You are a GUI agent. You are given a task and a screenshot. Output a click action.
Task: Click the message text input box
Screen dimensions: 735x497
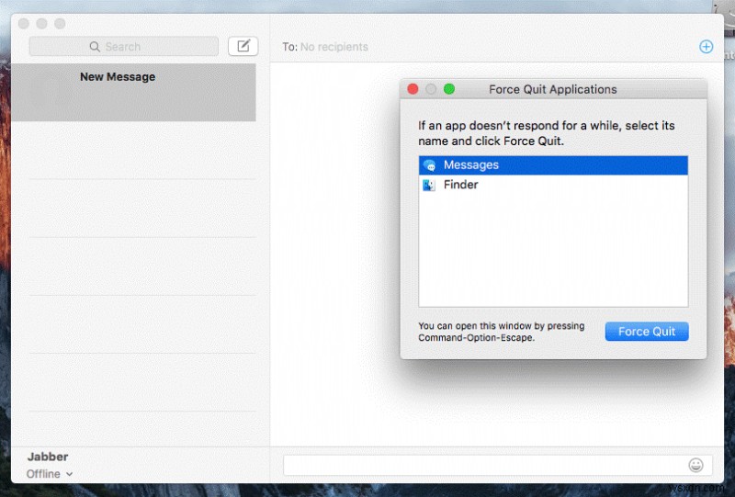pyautogui.click(x=498, y=465)
